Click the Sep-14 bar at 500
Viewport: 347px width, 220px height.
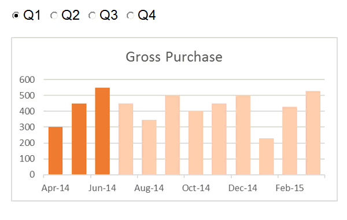(x=172, y=135)
